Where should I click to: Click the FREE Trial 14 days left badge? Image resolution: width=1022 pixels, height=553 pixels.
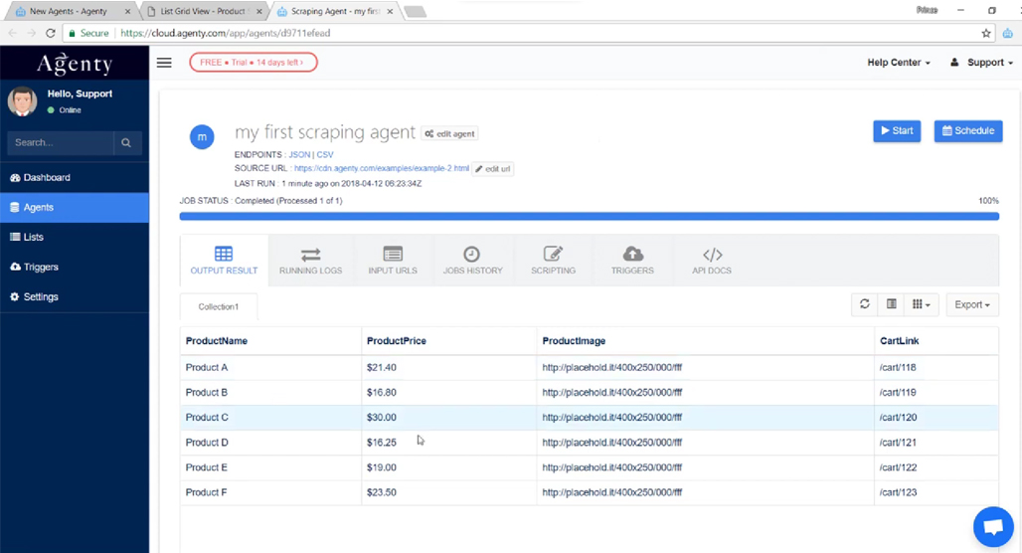(x=254, y=63)
